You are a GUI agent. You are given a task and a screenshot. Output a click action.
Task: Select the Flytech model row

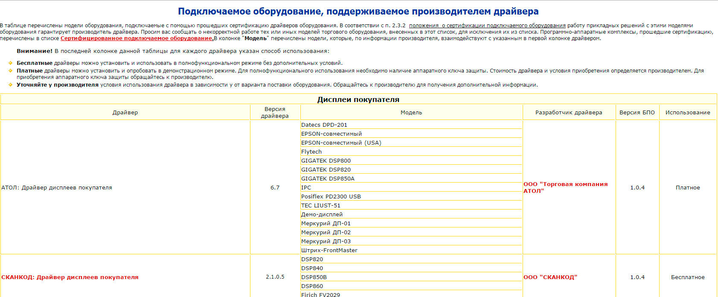pyautogui.click(x=411, y=152)
